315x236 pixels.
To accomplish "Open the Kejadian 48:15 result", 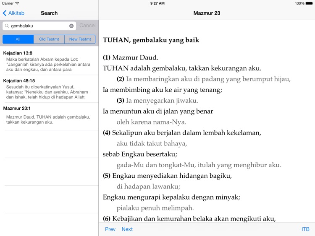I will [49, 89].
